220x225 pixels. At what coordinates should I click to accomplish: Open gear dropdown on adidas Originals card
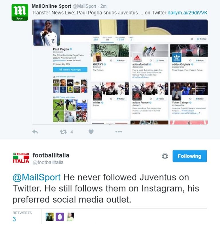pos(190,60)
